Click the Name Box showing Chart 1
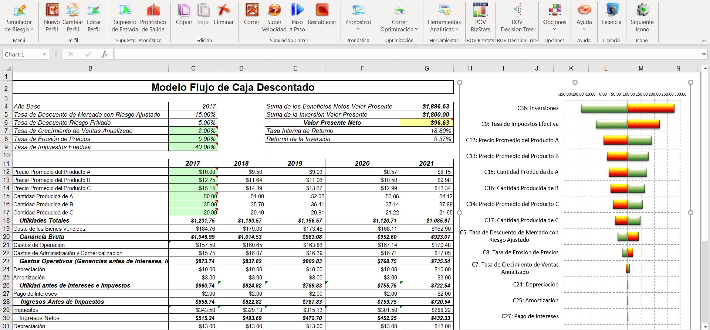The height and width of the screenshot is (330, 710). point(21,54)
